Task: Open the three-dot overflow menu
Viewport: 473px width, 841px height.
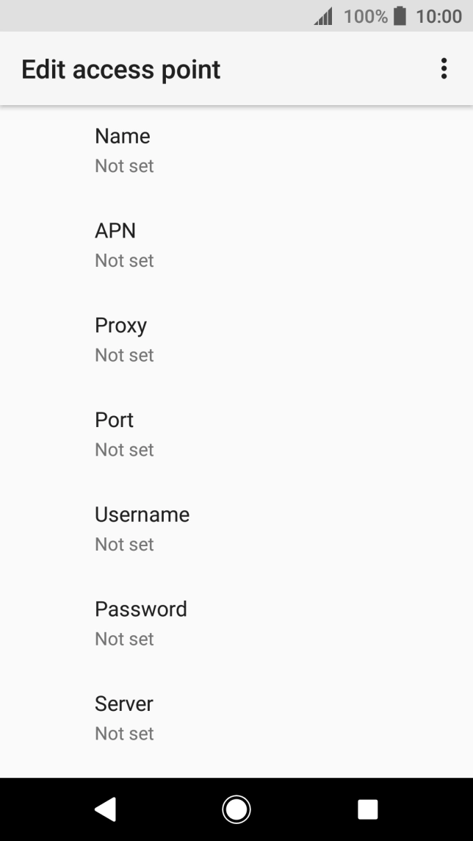Action: 444,69
